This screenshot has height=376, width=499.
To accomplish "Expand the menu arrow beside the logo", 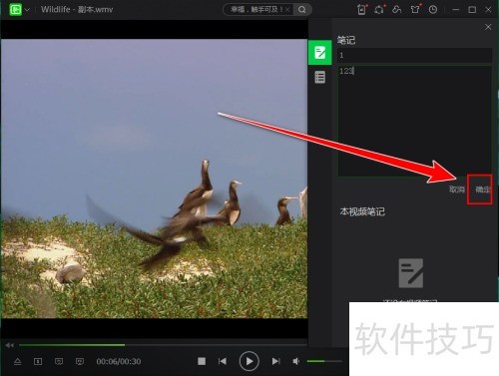I will click(x=27, y=10).
